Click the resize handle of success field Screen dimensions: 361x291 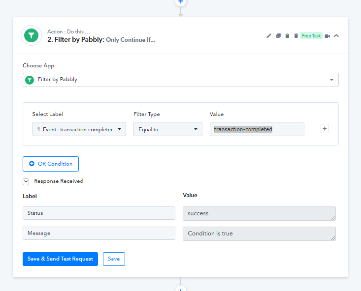[x=333, y=218]
